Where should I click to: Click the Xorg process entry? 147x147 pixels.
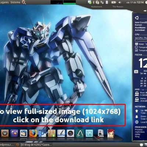[137, 136]
